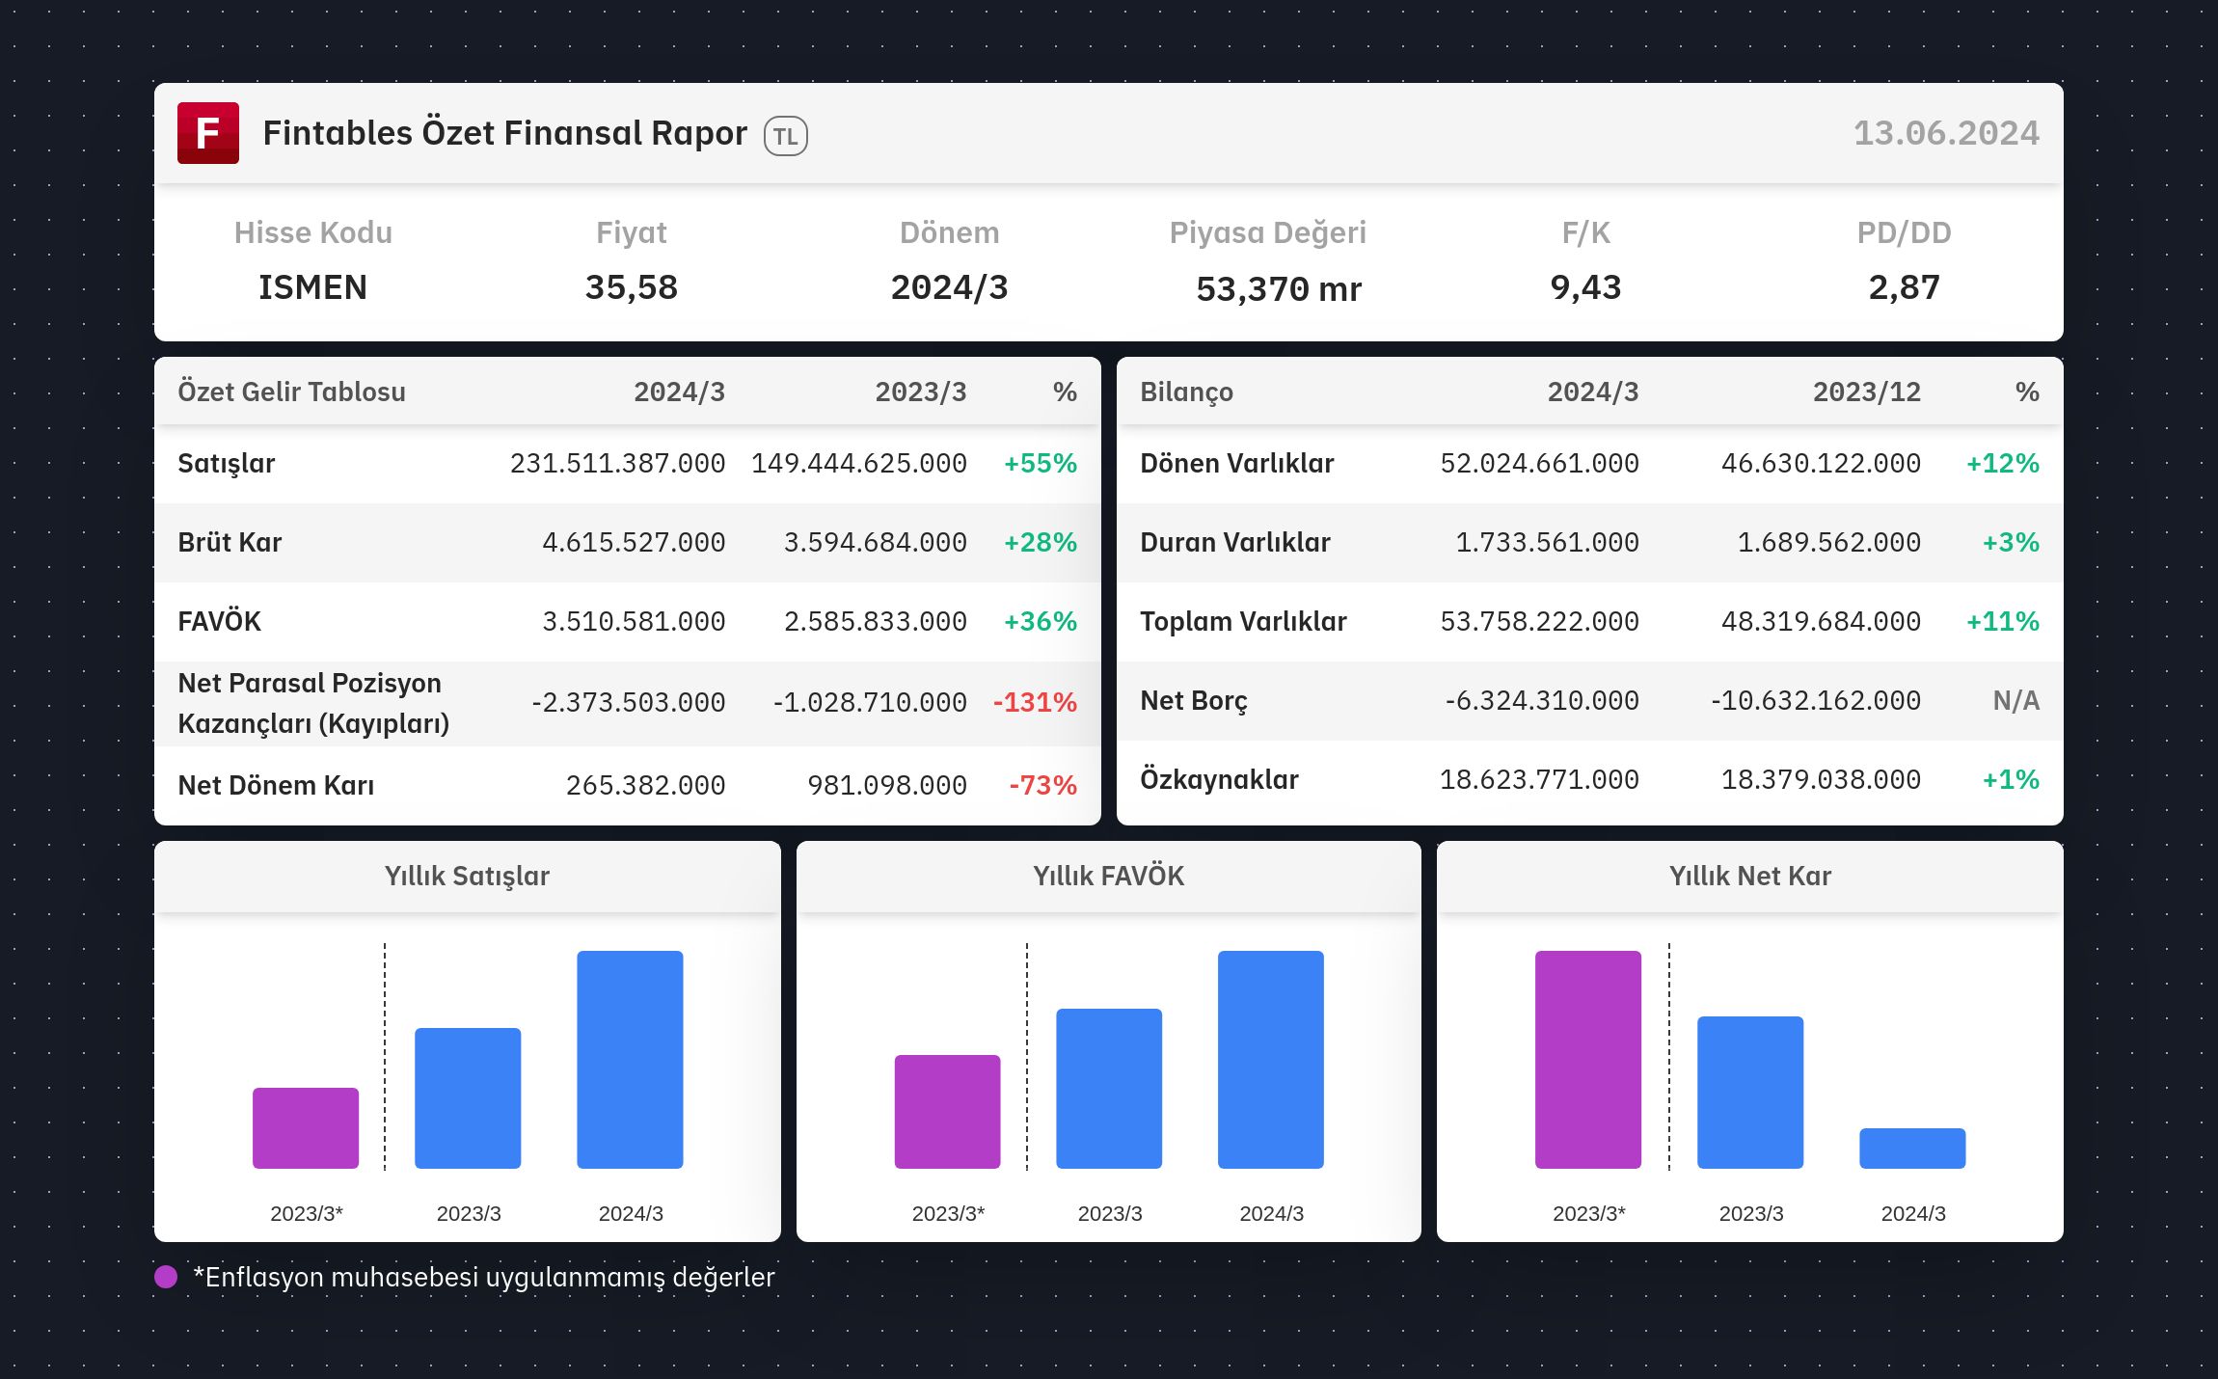The width and height of the screenshot is (2218, 1379).
Task: Click the Özkaynaklar value 18.623.771.000
Action: (1539, 780)
